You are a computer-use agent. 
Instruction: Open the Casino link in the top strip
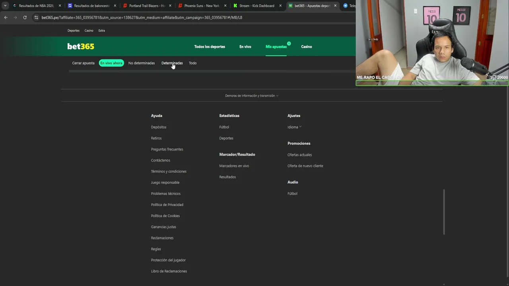point(89,31)
